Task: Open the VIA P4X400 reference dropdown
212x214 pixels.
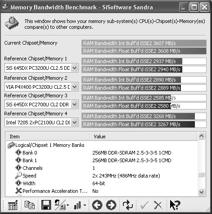Action: 75,87
